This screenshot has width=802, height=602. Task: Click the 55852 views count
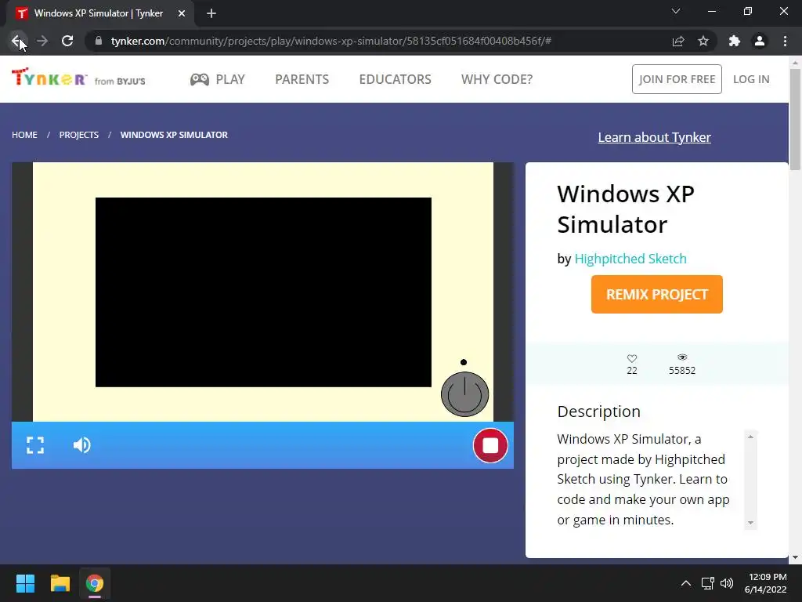tap(682, 370)
